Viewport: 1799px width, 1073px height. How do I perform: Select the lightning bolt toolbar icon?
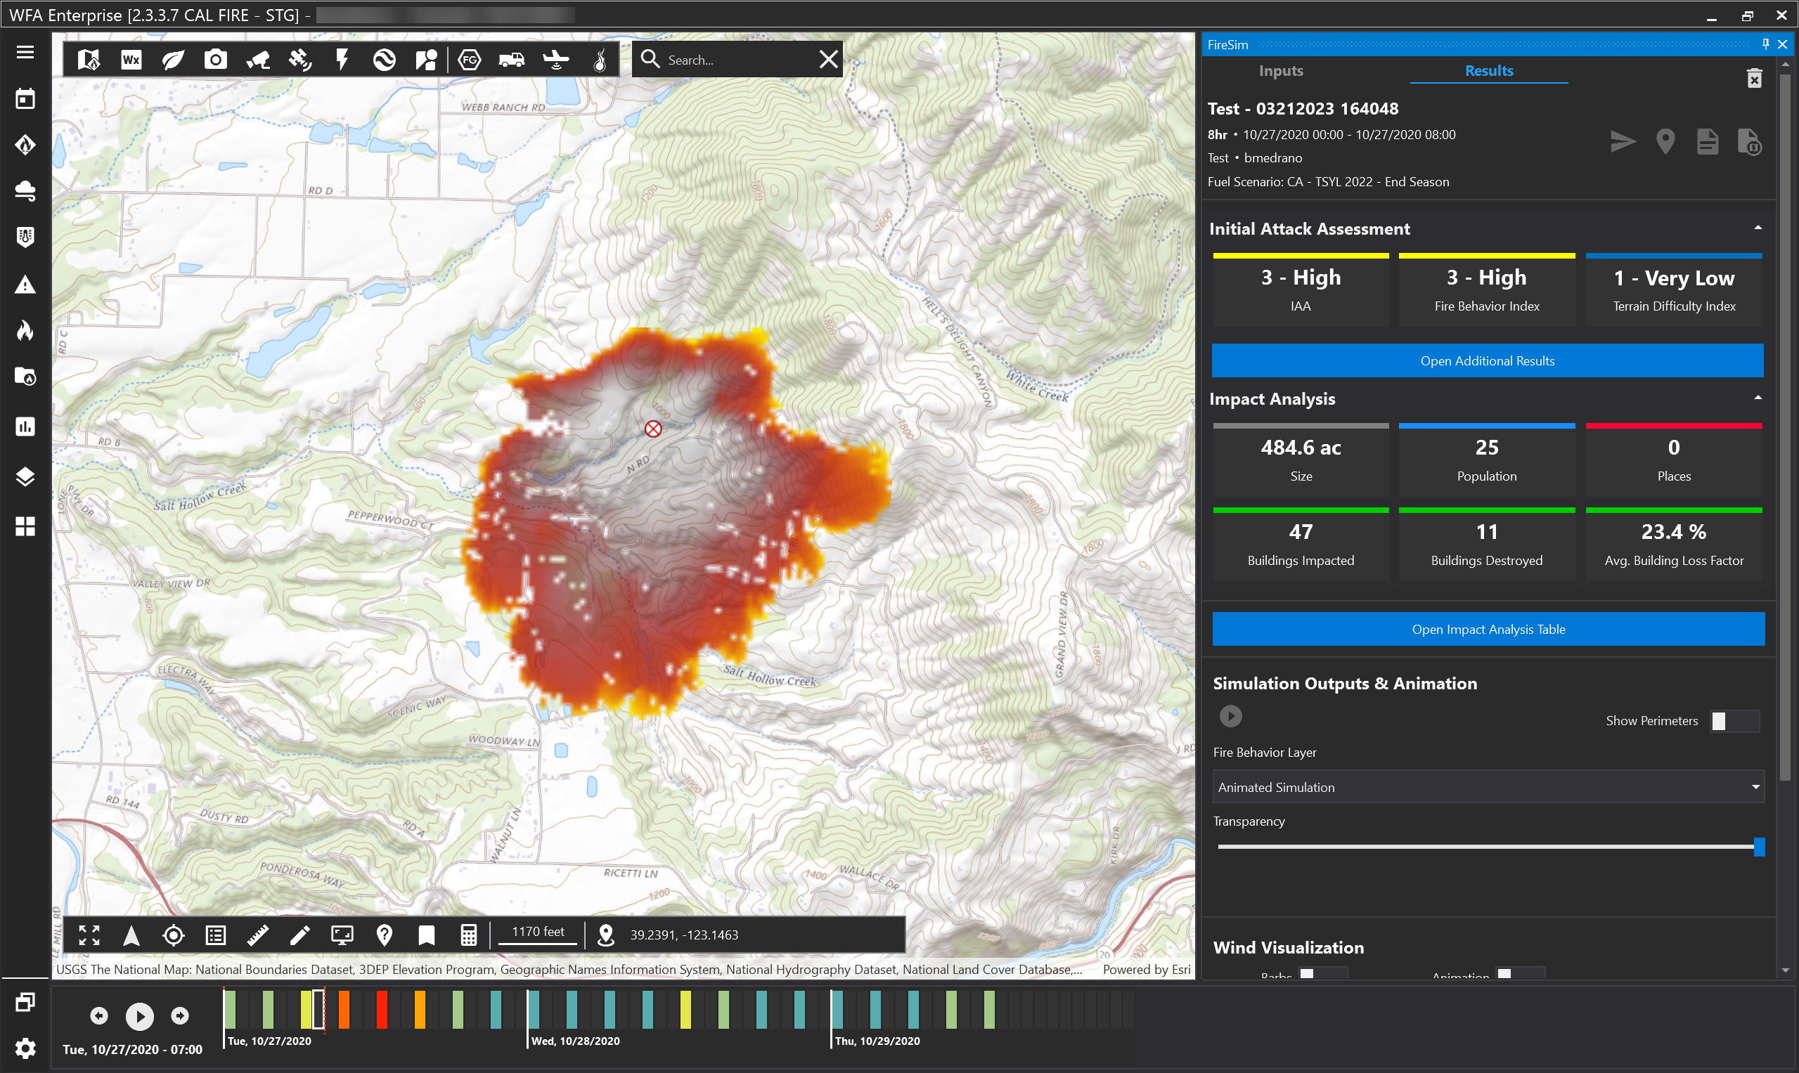tap(342, 60)
